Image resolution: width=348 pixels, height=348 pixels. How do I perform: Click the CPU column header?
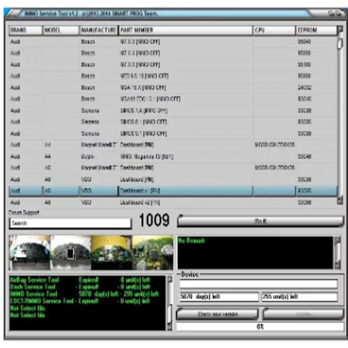click(274, 30)
